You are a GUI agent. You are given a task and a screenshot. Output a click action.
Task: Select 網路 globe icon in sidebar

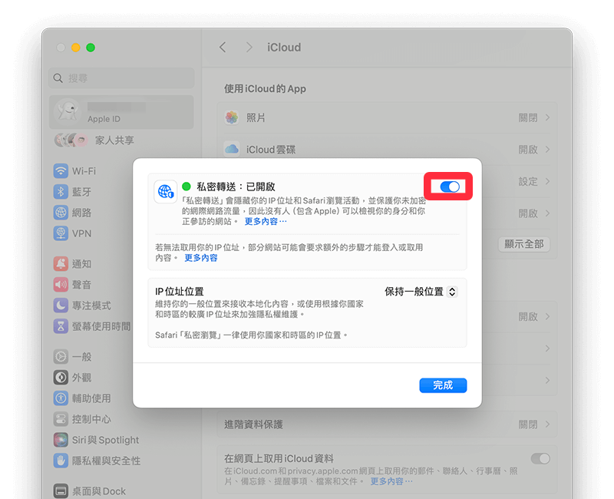tap(61, 213)
